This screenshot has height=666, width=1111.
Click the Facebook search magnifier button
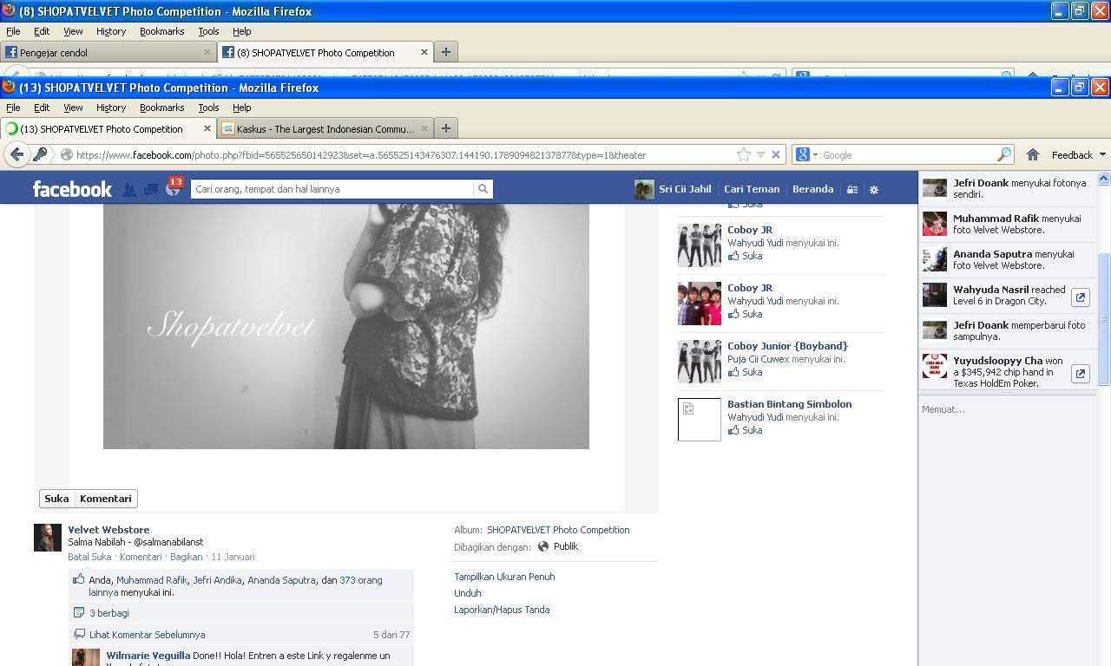tap(483, 189)
